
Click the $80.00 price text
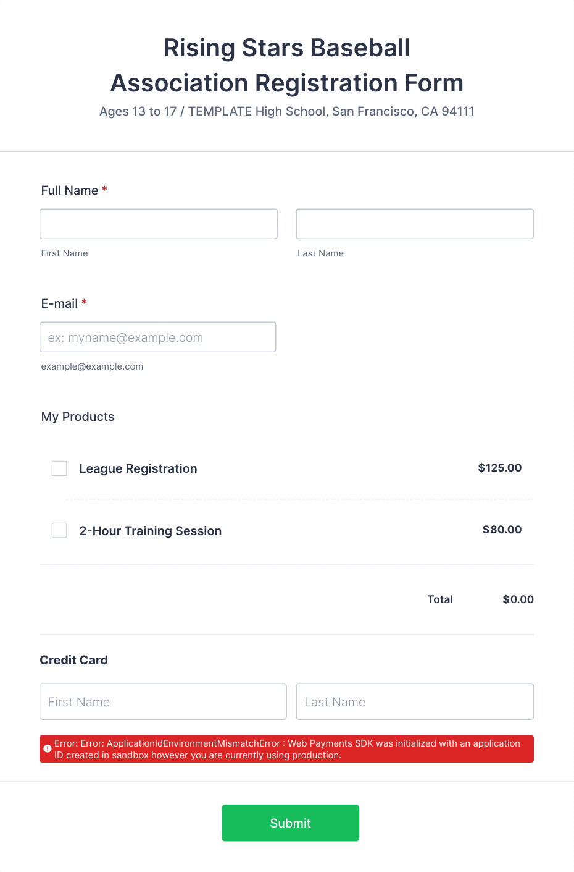tap(502, 530)
